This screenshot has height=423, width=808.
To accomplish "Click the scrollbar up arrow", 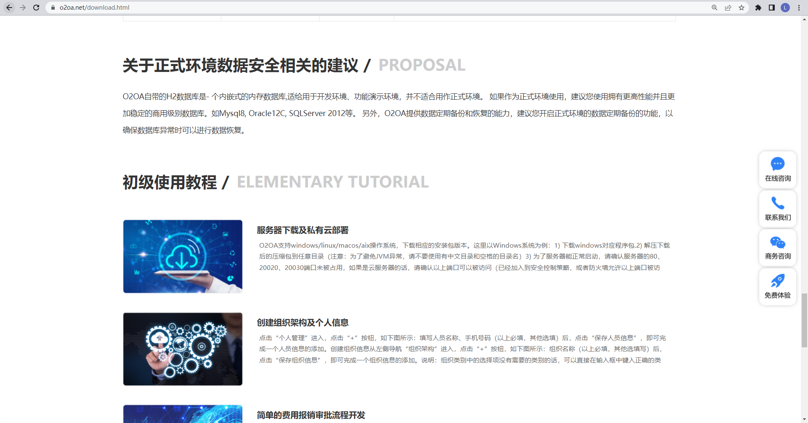I will 804,19.
